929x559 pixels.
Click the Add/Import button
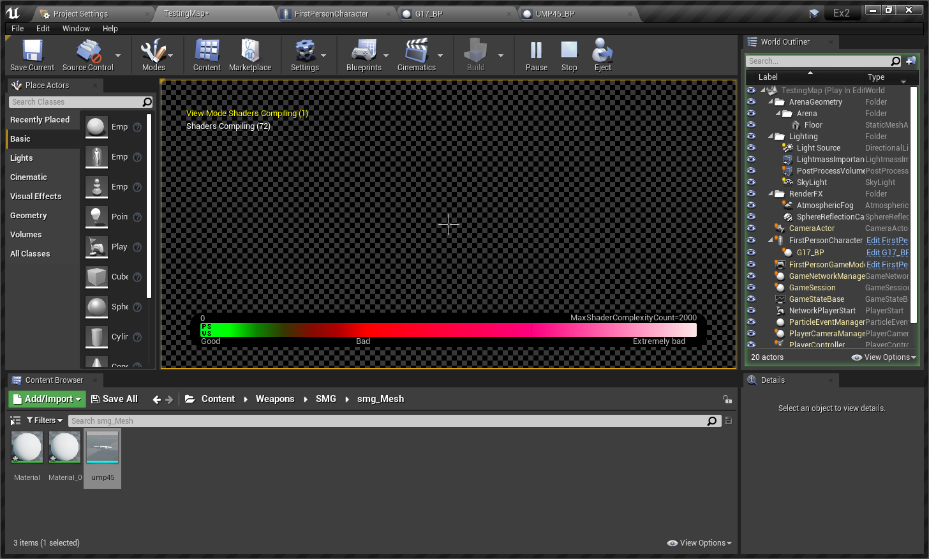point(47,399)
